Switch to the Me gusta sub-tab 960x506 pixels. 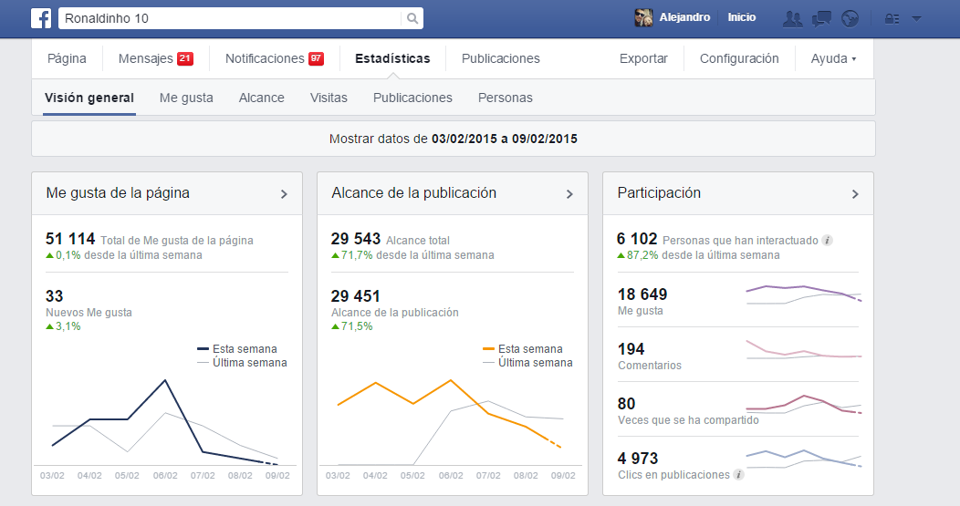coord(186,98)
